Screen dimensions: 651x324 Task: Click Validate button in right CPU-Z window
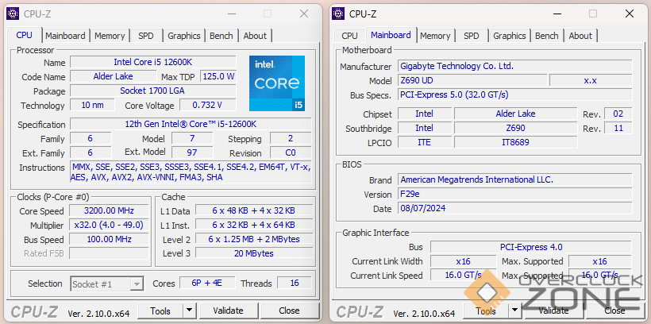point(553,310)
